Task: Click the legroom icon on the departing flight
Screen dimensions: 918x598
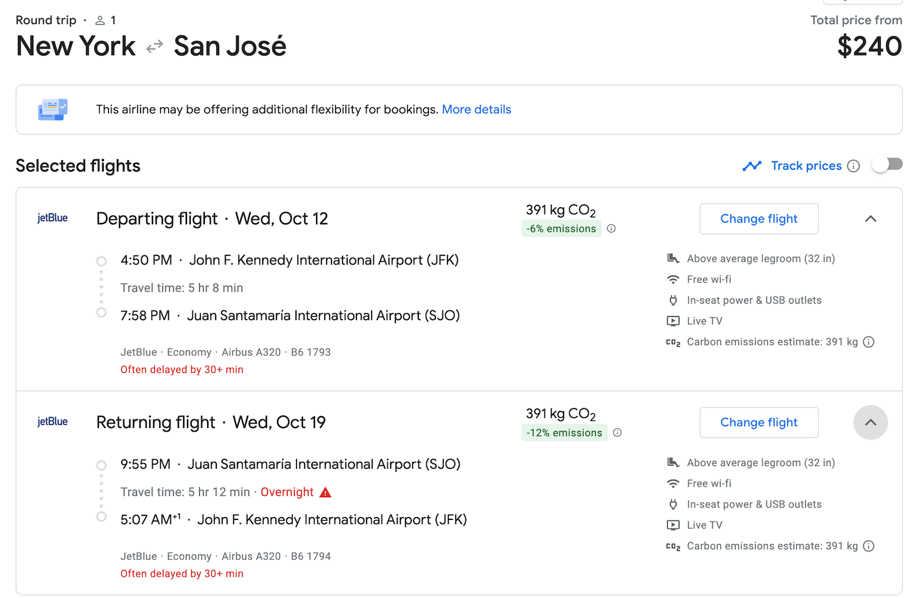Action: 673,258
